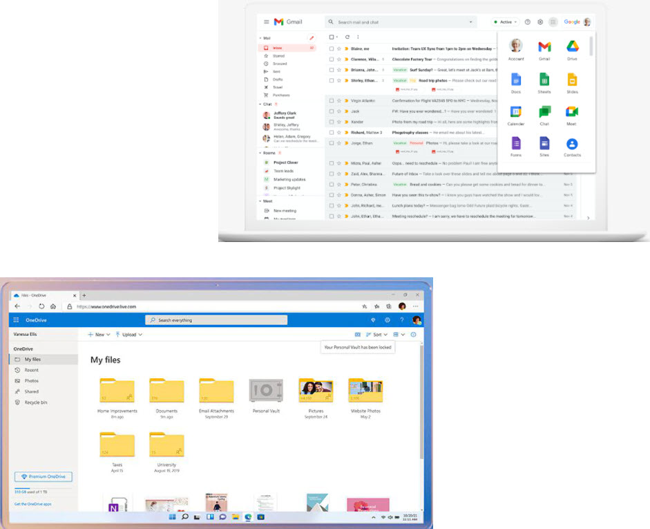
Task: Start a New meeting in Gmail Meet section
Action: point(285,211)
